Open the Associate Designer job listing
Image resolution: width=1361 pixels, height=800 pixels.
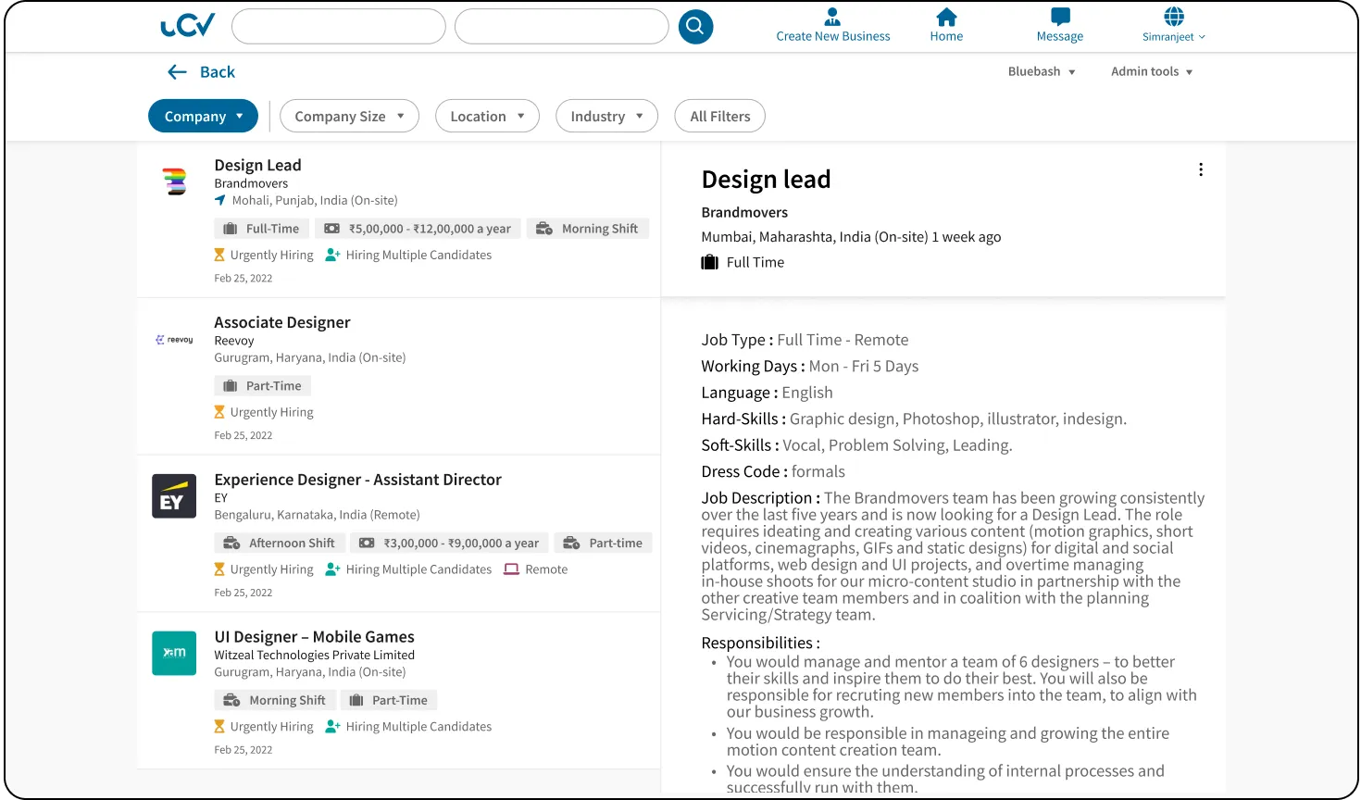[x=282, y=322]
